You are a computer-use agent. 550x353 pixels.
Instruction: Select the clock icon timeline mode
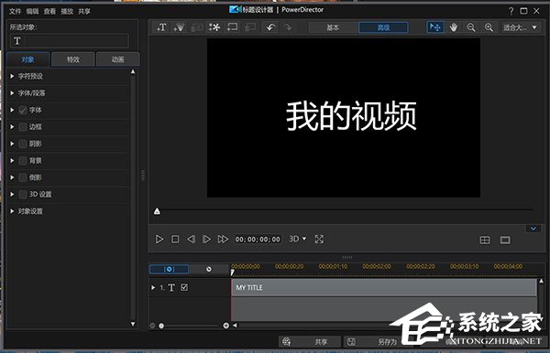209,269
